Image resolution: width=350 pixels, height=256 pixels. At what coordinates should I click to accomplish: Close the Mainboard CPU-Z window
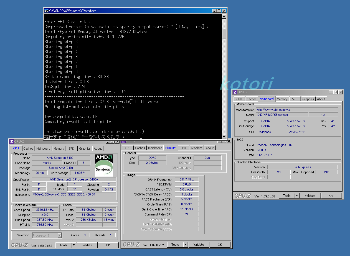click(341, 92)
